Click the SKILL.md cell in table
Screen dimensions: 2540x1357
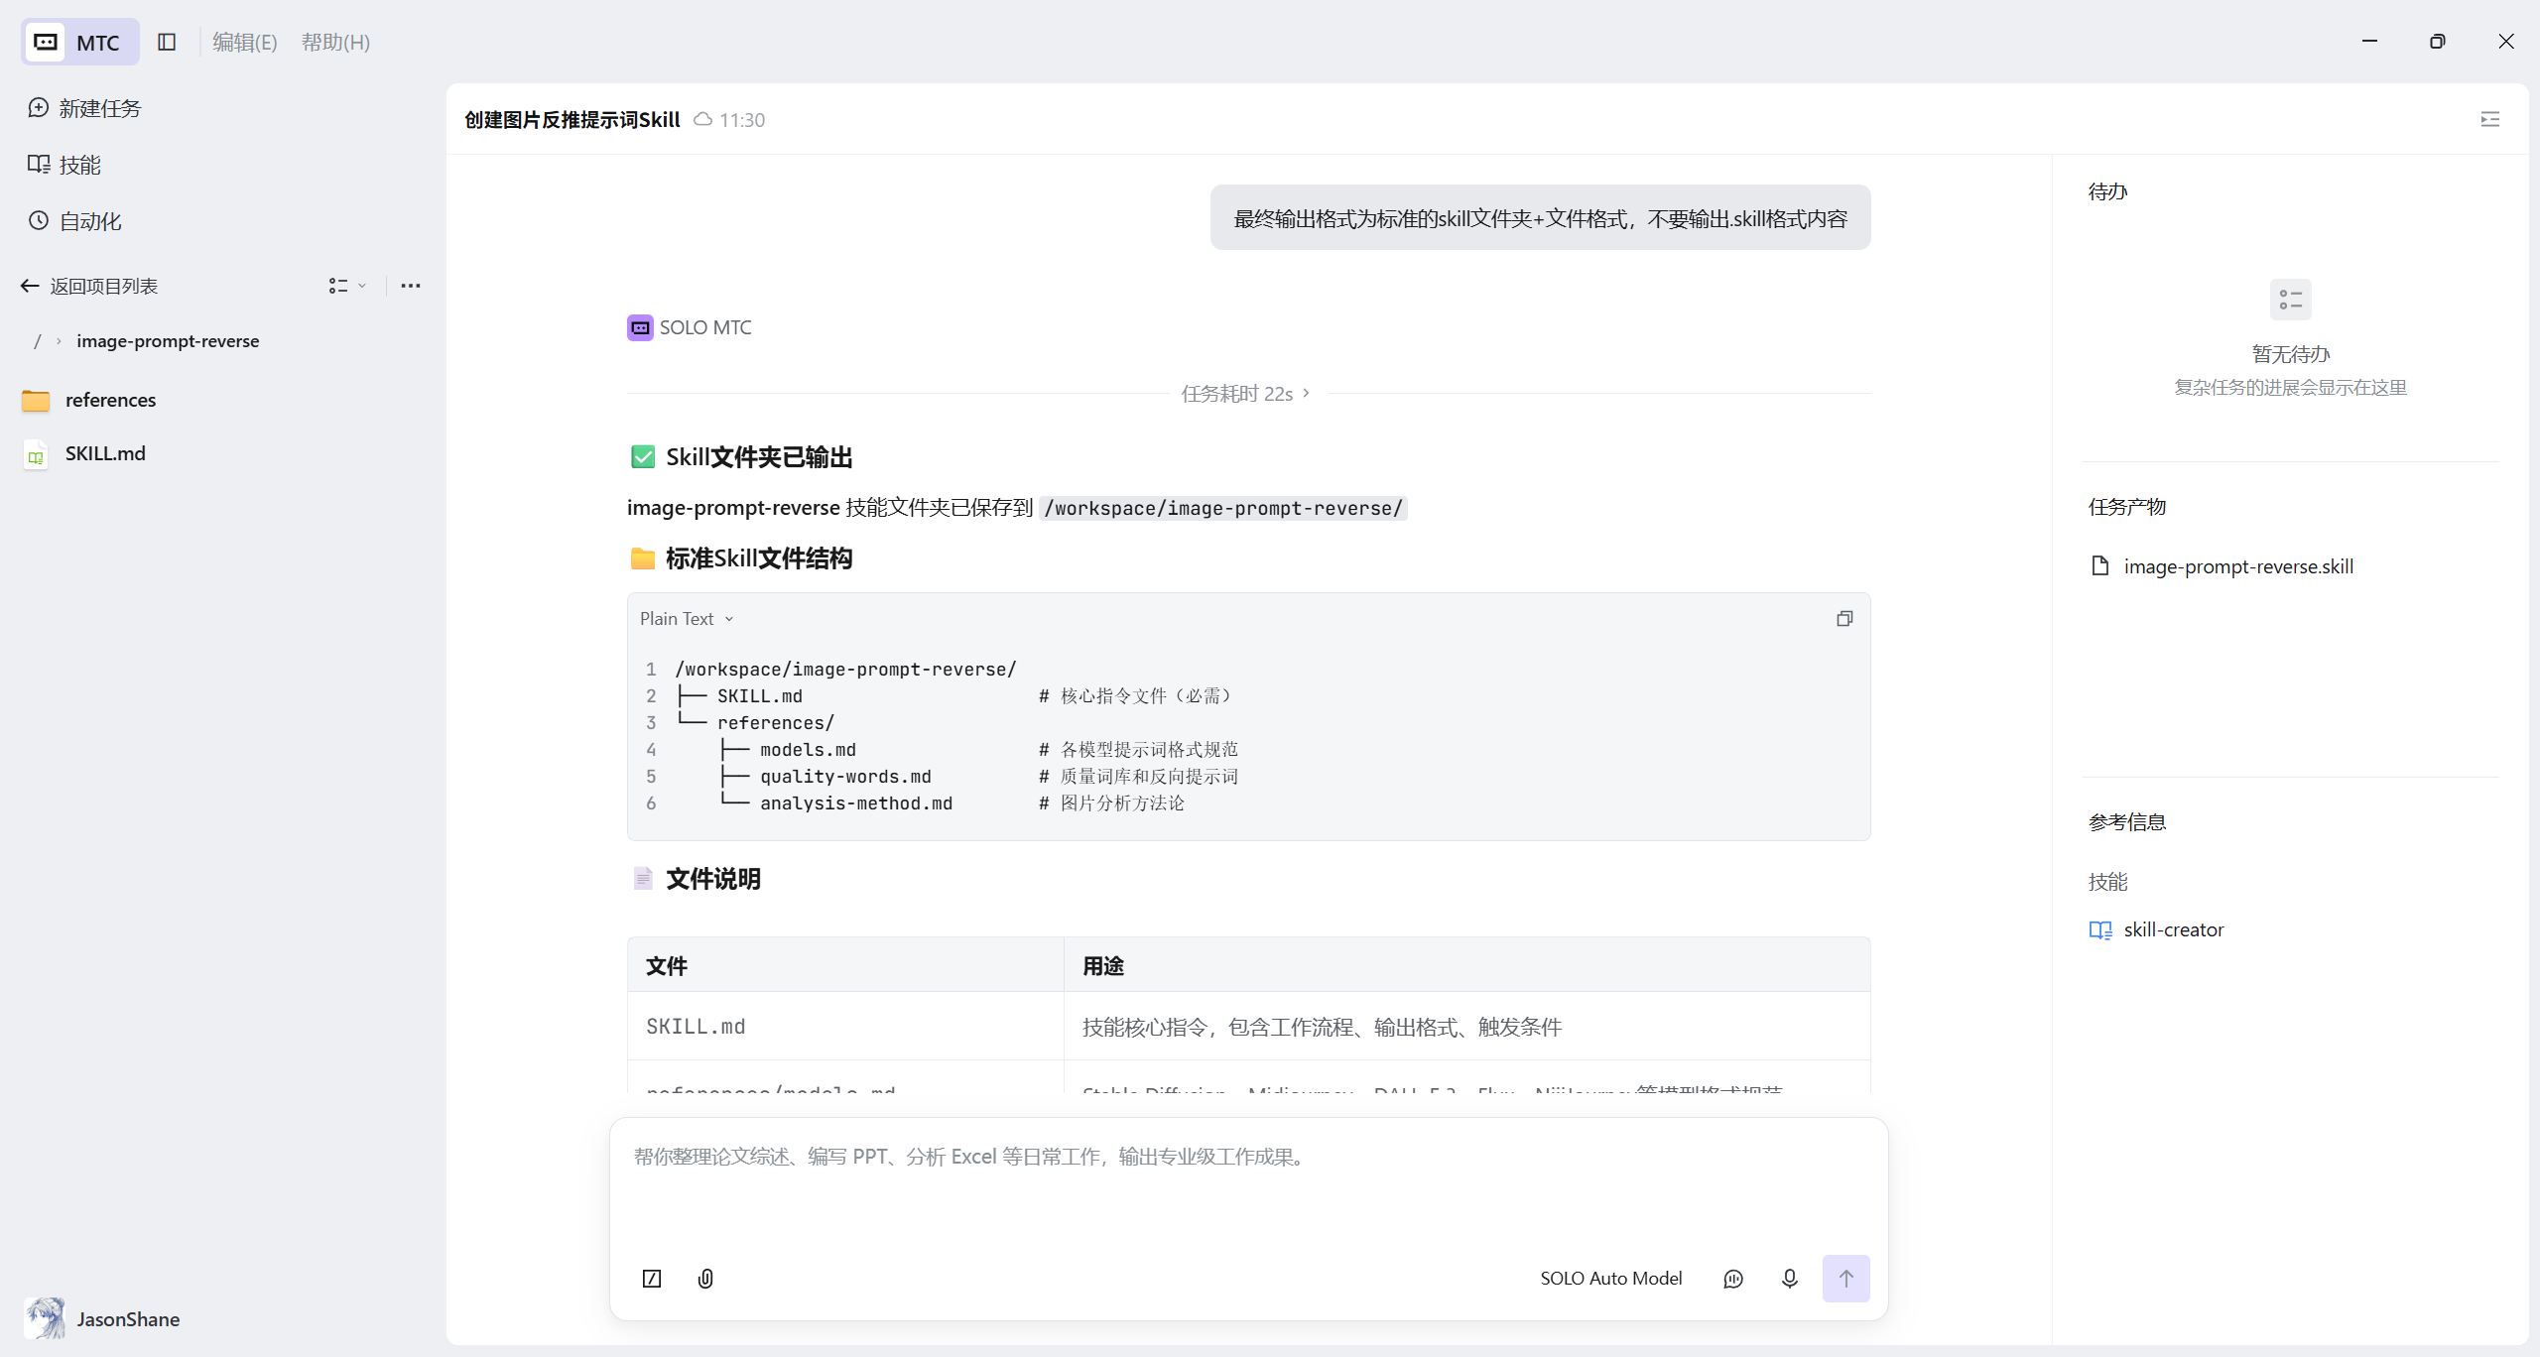(845, 1027)
